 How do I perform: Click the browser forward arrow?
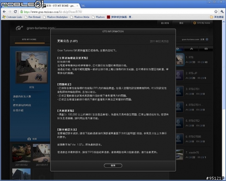10,12
